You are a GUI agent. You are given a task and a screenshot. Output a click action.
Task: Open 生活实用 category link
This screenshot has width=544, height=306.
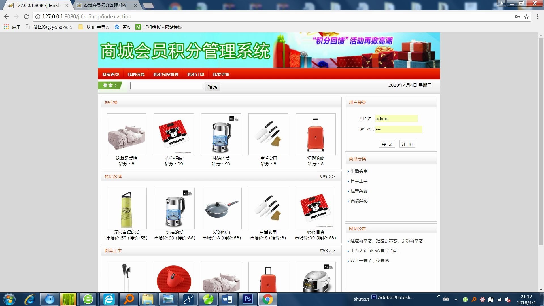tap(359, 171)
